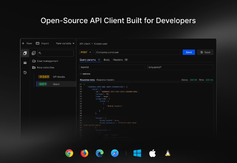This screenshot has width=237, height=163.
Task: Click the Apple logo icon
Action: pos(152,153)
